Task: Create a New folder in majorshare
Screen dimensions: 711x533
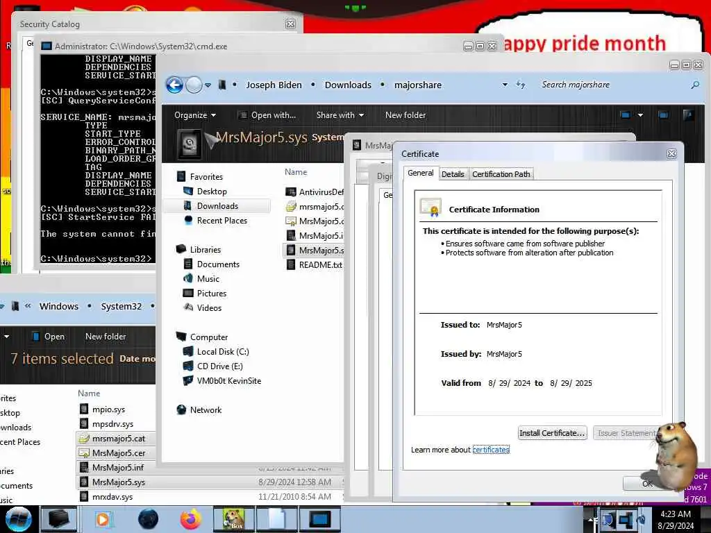Action: coord(405,115)
